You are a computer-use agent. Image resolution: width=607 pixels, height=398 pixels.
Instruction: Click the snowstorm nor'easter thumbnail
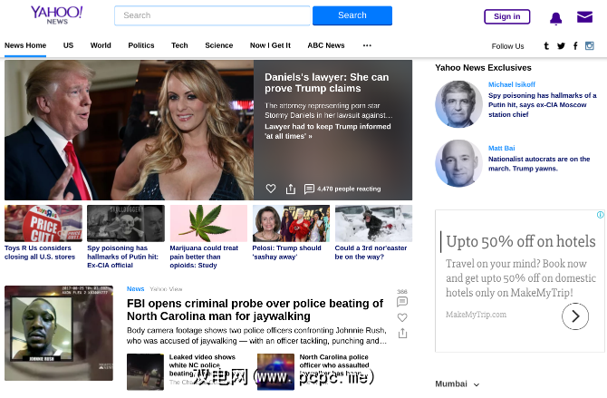(x=373, y=223)
